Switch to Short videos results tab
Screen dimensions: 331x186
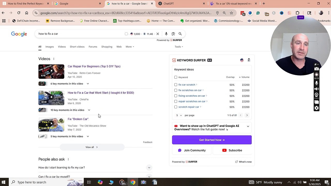pos(77,47)
